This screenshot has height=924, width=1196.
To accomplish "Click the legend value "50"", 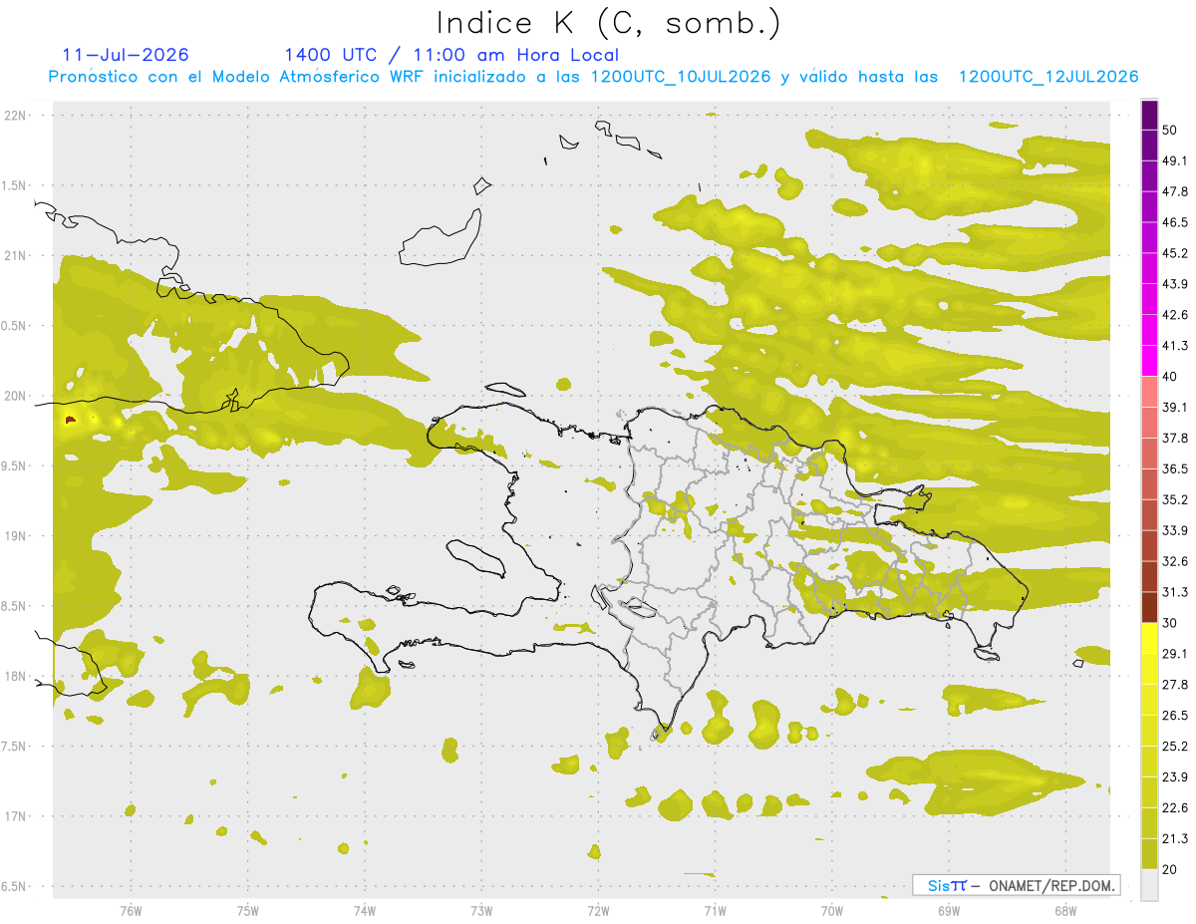I will point(1170,130).
